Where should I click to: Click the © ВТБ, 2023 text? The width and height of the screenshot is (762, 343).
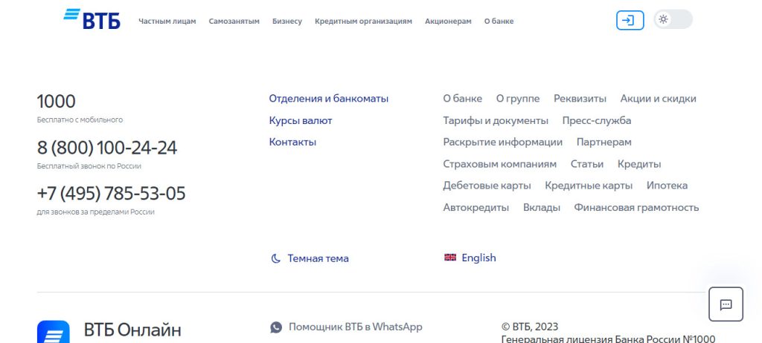[x=530, y=327]
